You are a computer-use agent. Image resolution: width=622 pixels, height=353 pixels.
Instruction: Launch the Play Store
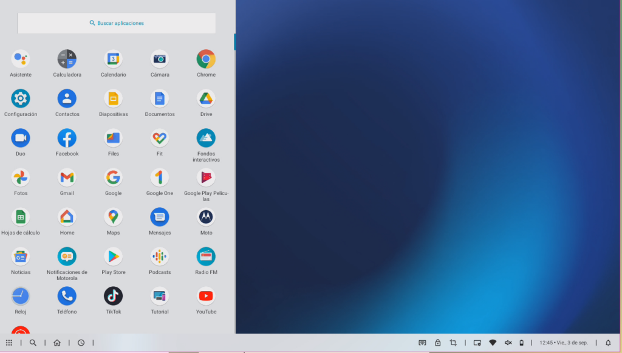113,256
